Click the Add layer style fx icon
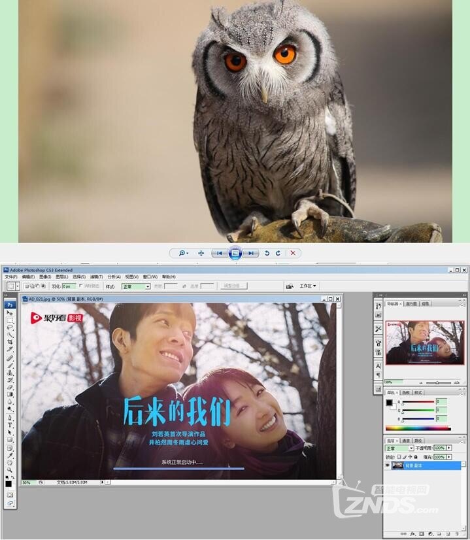 [x=413, y=534]
